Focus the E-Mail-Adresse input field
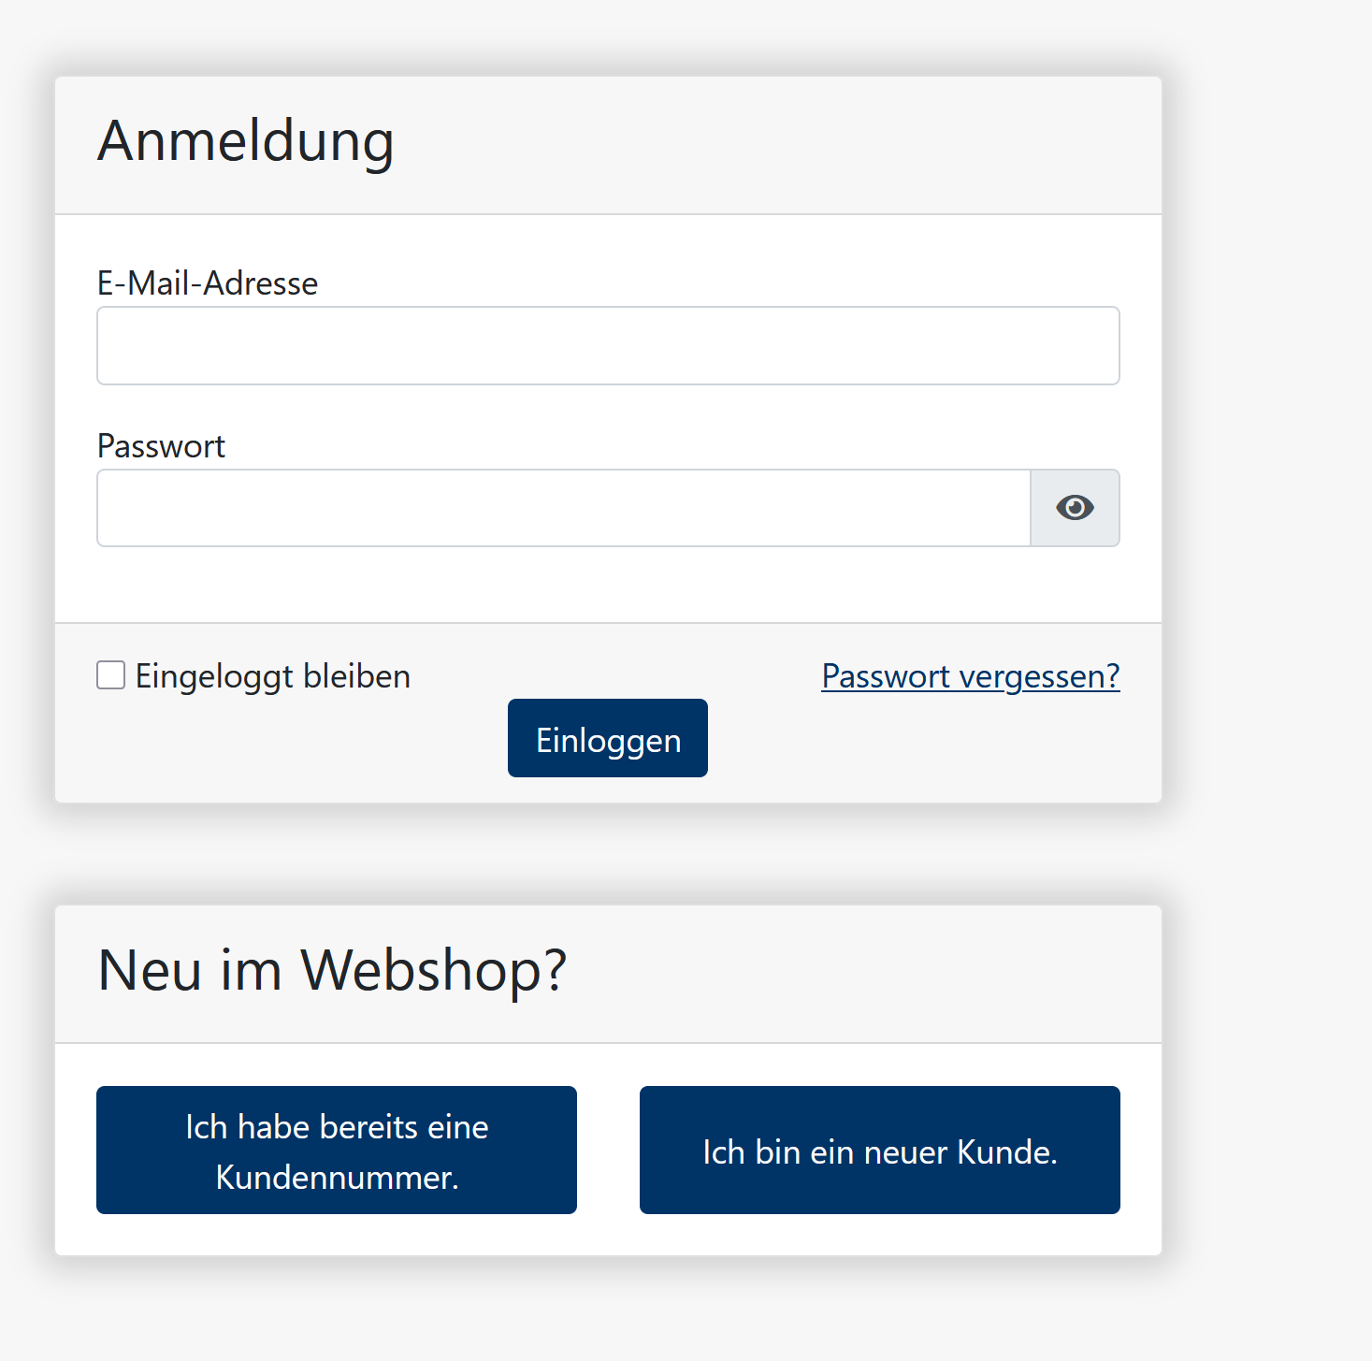Viewport: 1372px width, 1361px height. point(607,345)
